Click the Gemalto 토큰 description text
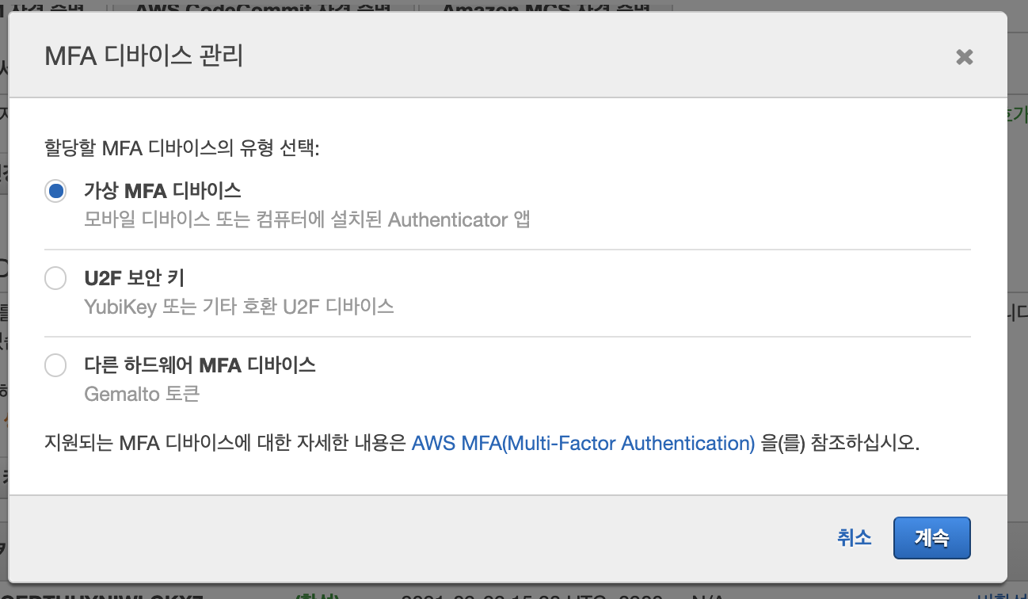The height and width of the screenshot is (599, 1028). coord(142,393)
